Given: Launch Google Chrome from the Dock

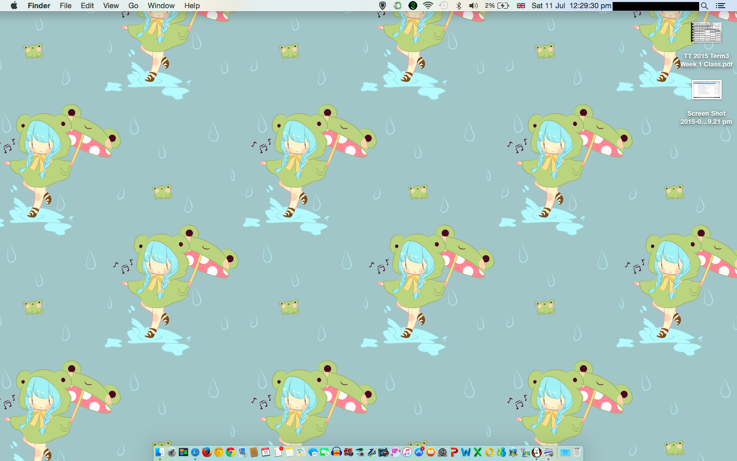Looking at the screenshot, I should [230, 452].
